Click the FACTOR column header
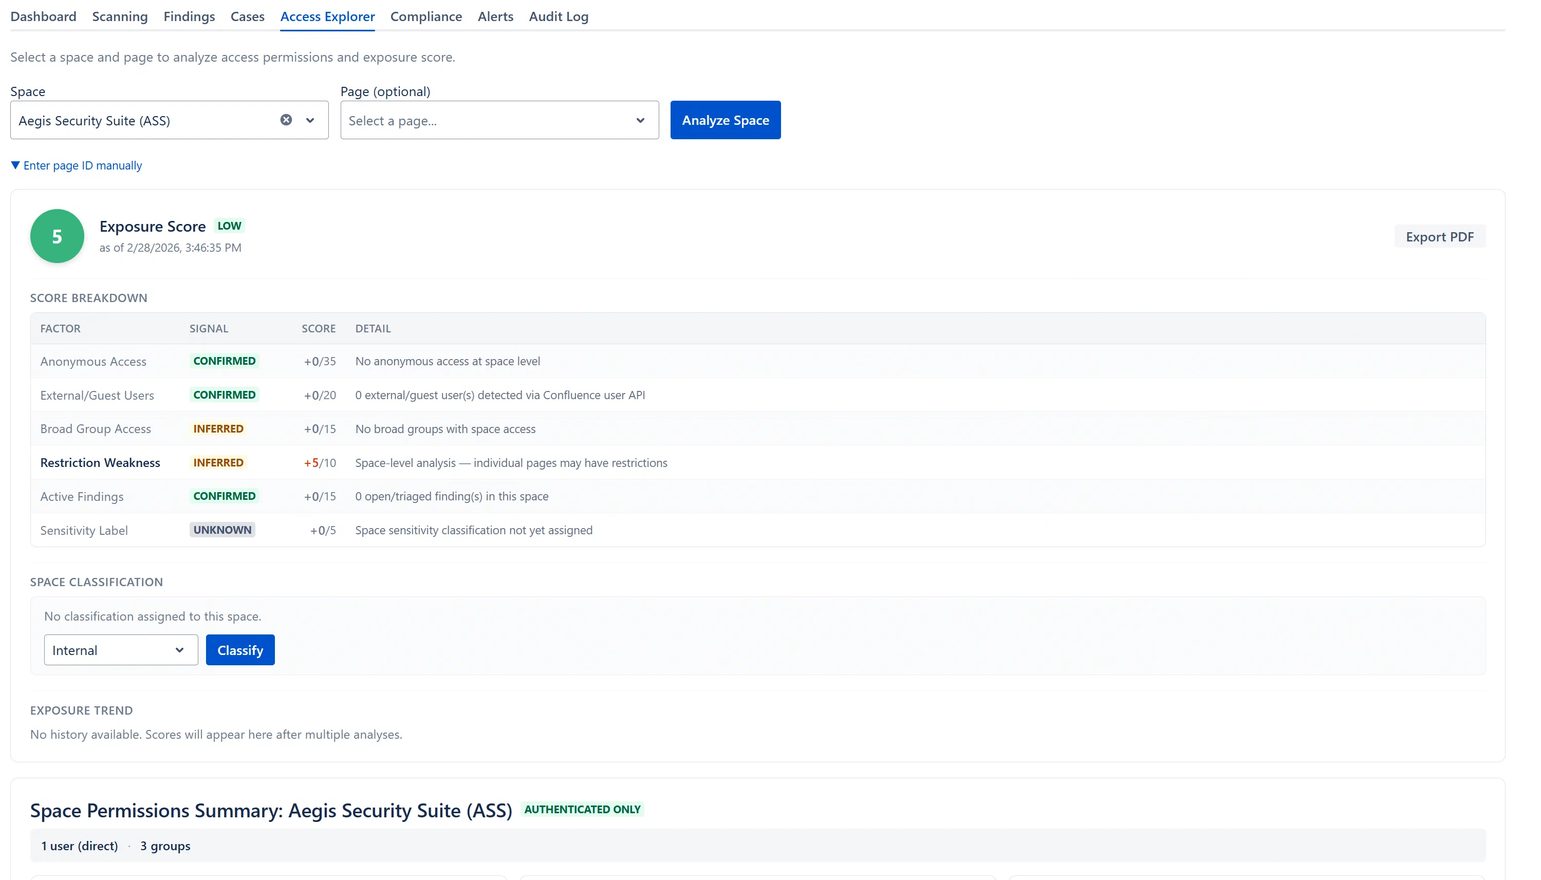This screenshot has height=880, width=1541. click(x=61, y=328)
